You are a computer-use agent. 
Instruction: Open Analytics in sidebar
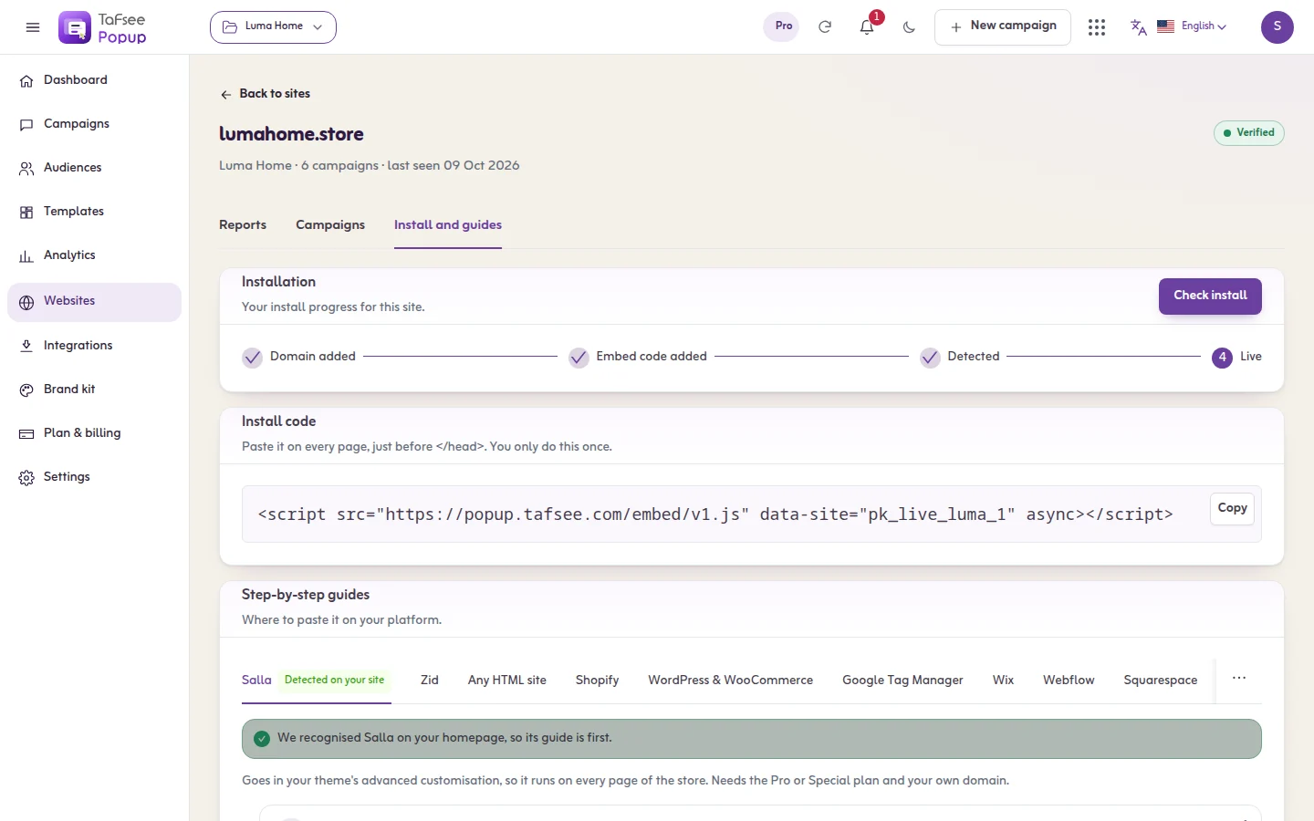coord(94,255)
